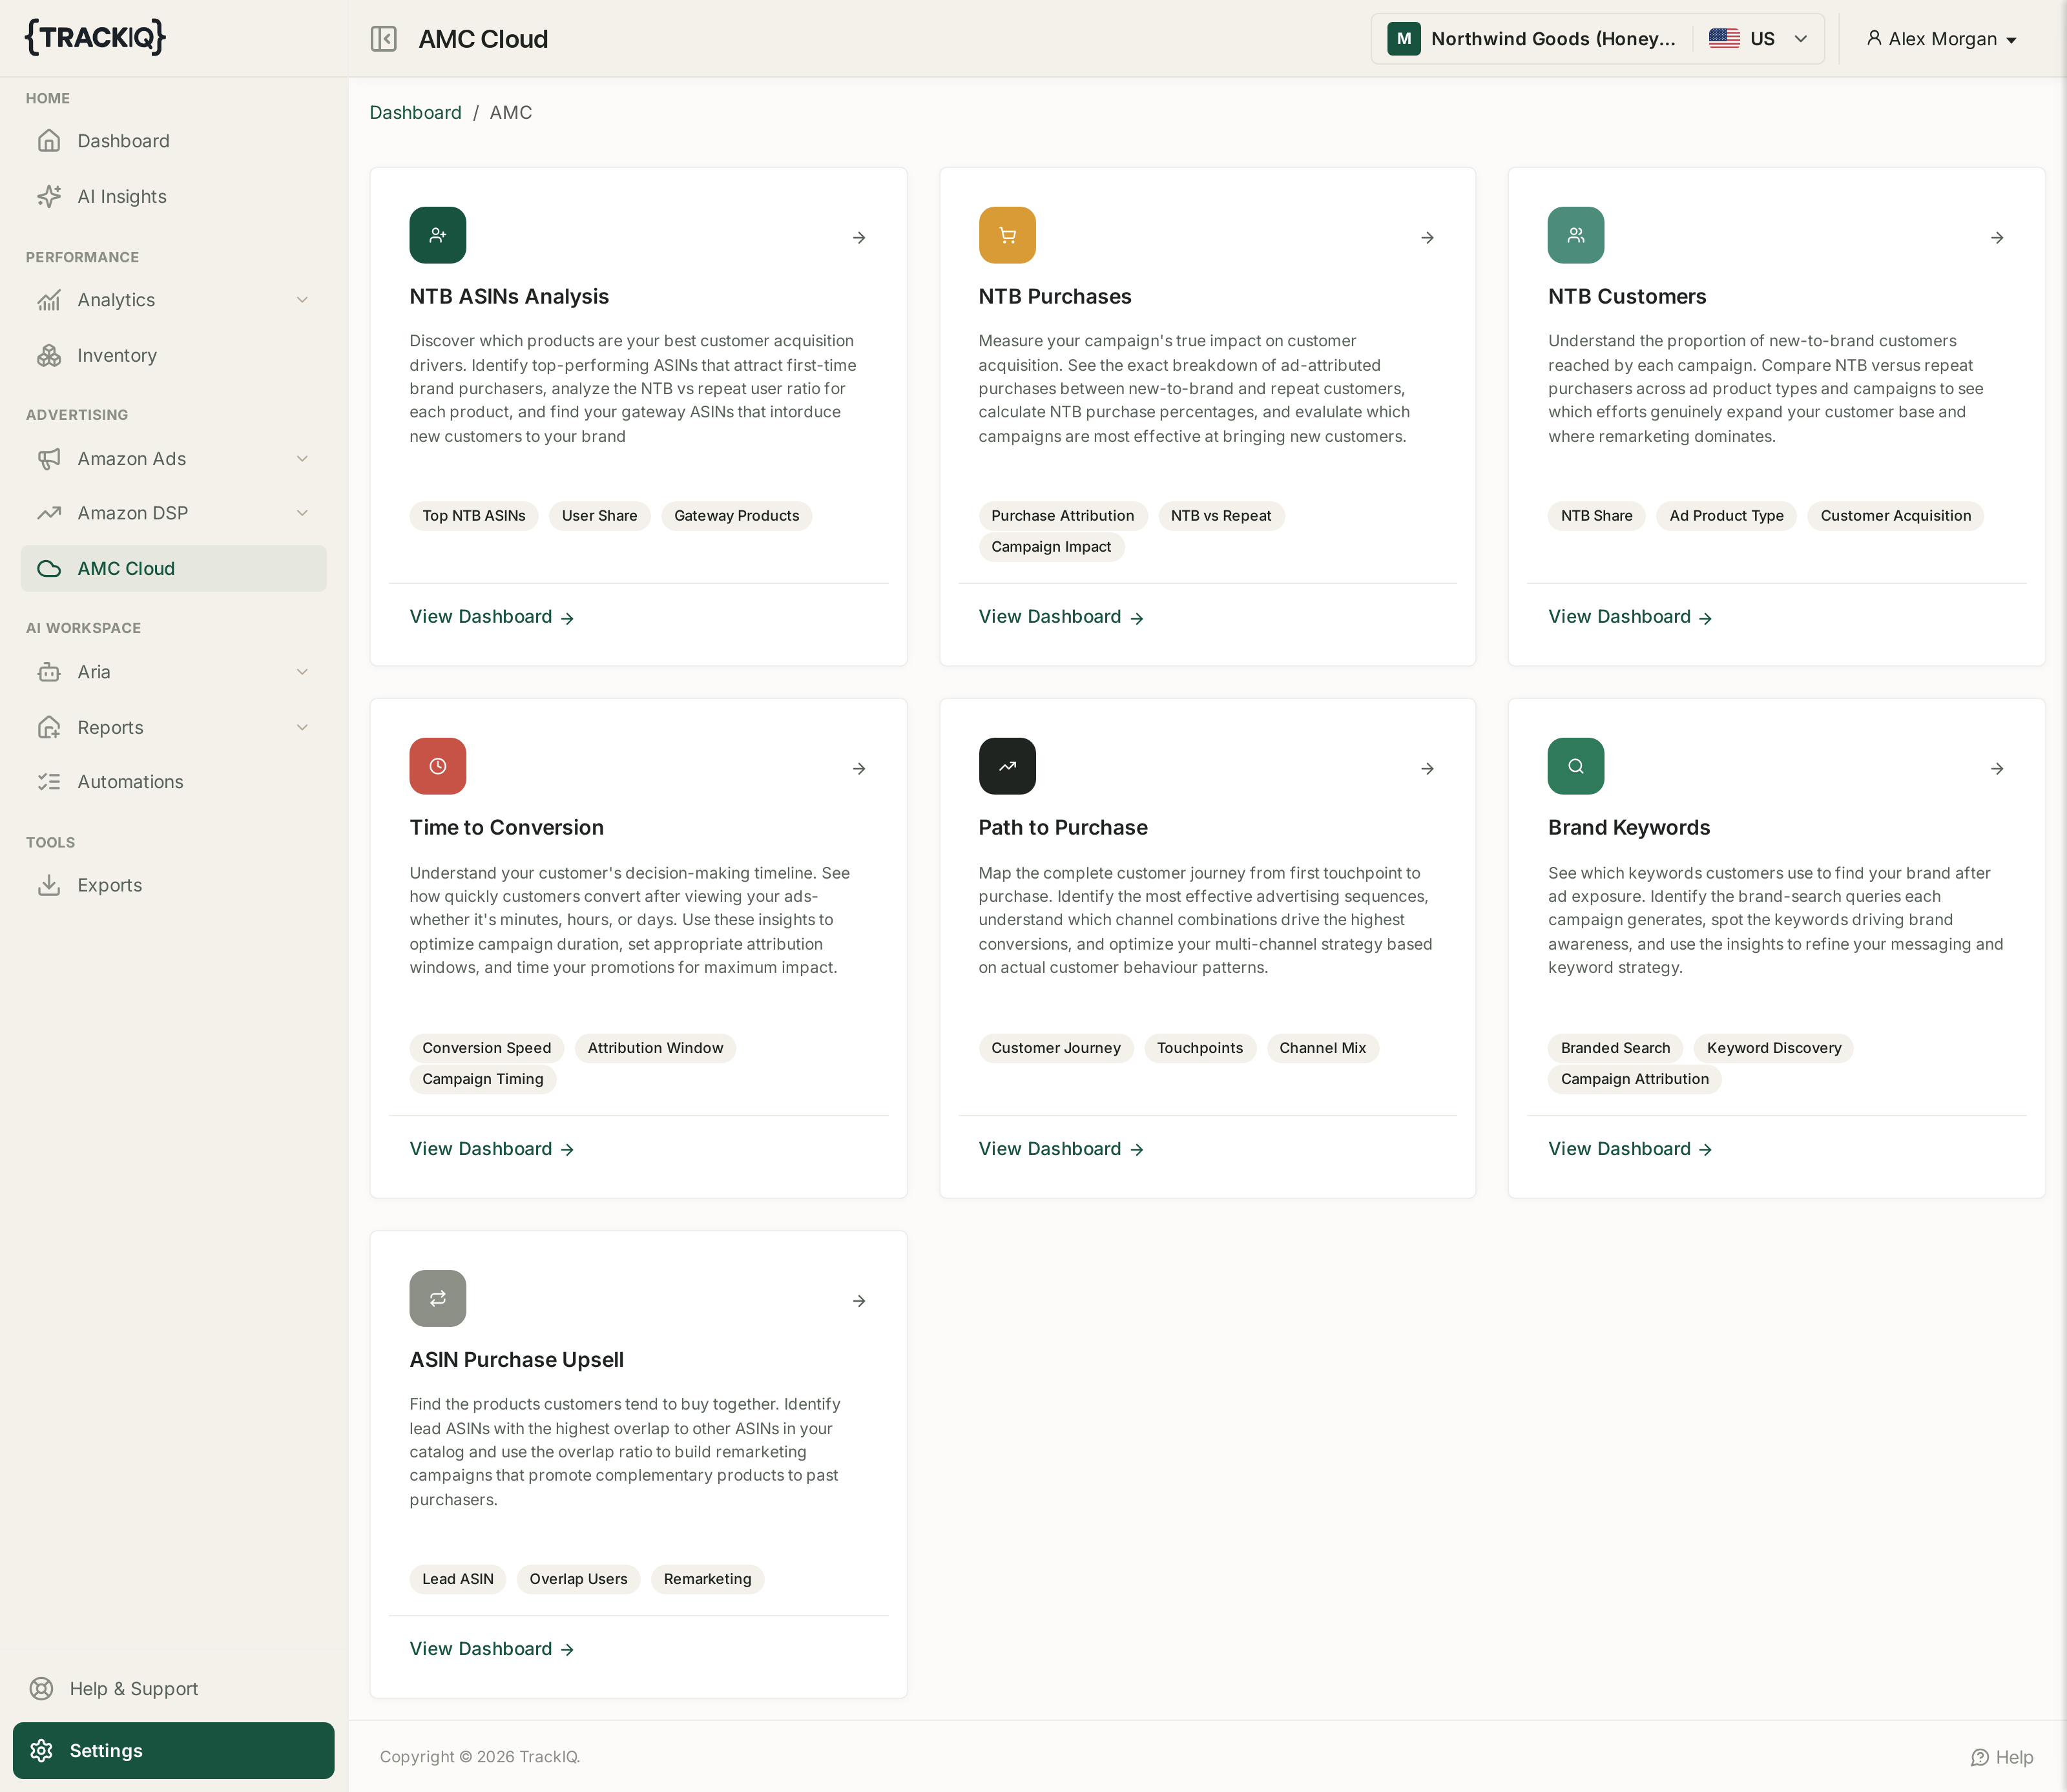Viewport: 2067px width, 1792px height.
Task: Open the Northwind Goods account dropdown
Action: (1597, 39)
